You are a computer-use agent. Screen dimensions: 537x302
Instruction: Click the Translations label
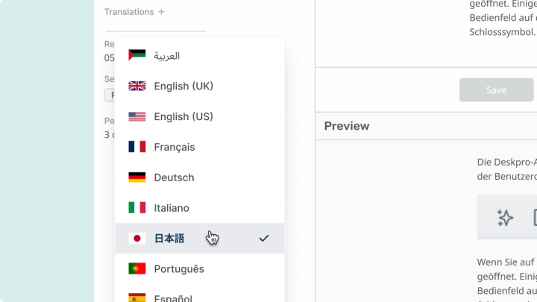[129, 12]
